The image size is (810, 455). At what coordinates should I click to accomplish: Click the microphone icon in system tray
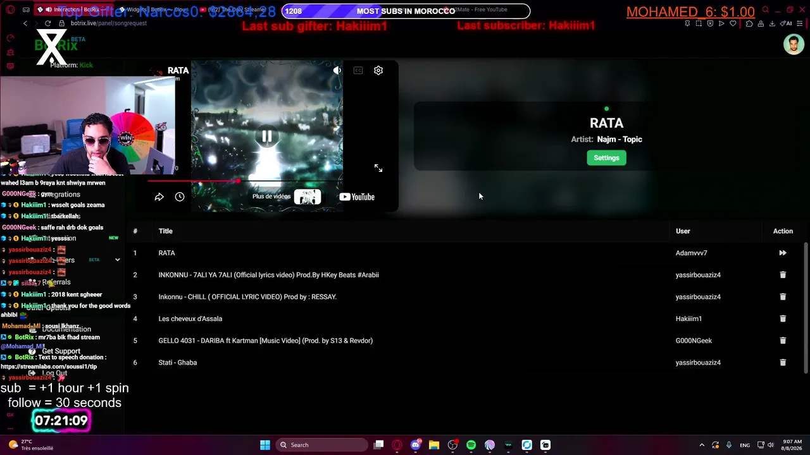(729, 445)
